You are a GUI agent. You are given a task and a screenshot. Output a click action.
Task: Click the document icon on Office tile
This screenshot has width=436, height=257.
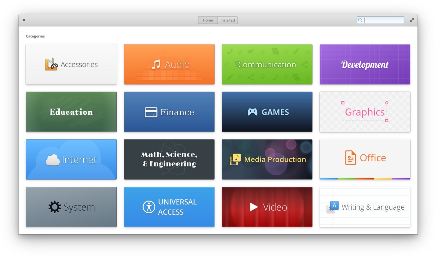350,158
